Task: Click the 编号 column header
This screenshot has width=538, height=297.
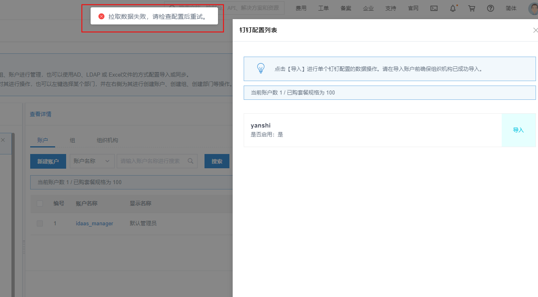Action: coord(59,203)
